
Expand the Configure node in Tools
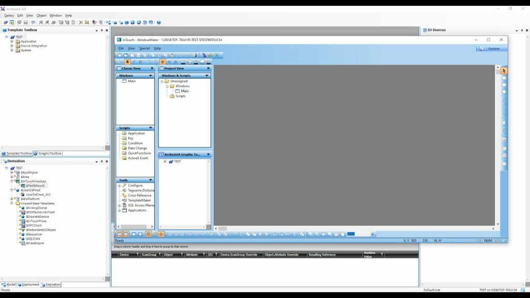[119, 185]
